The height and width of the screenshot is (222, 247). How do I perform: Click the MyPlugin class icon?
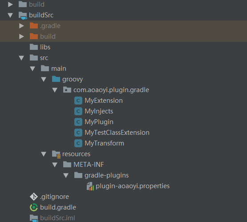(78, 122)
